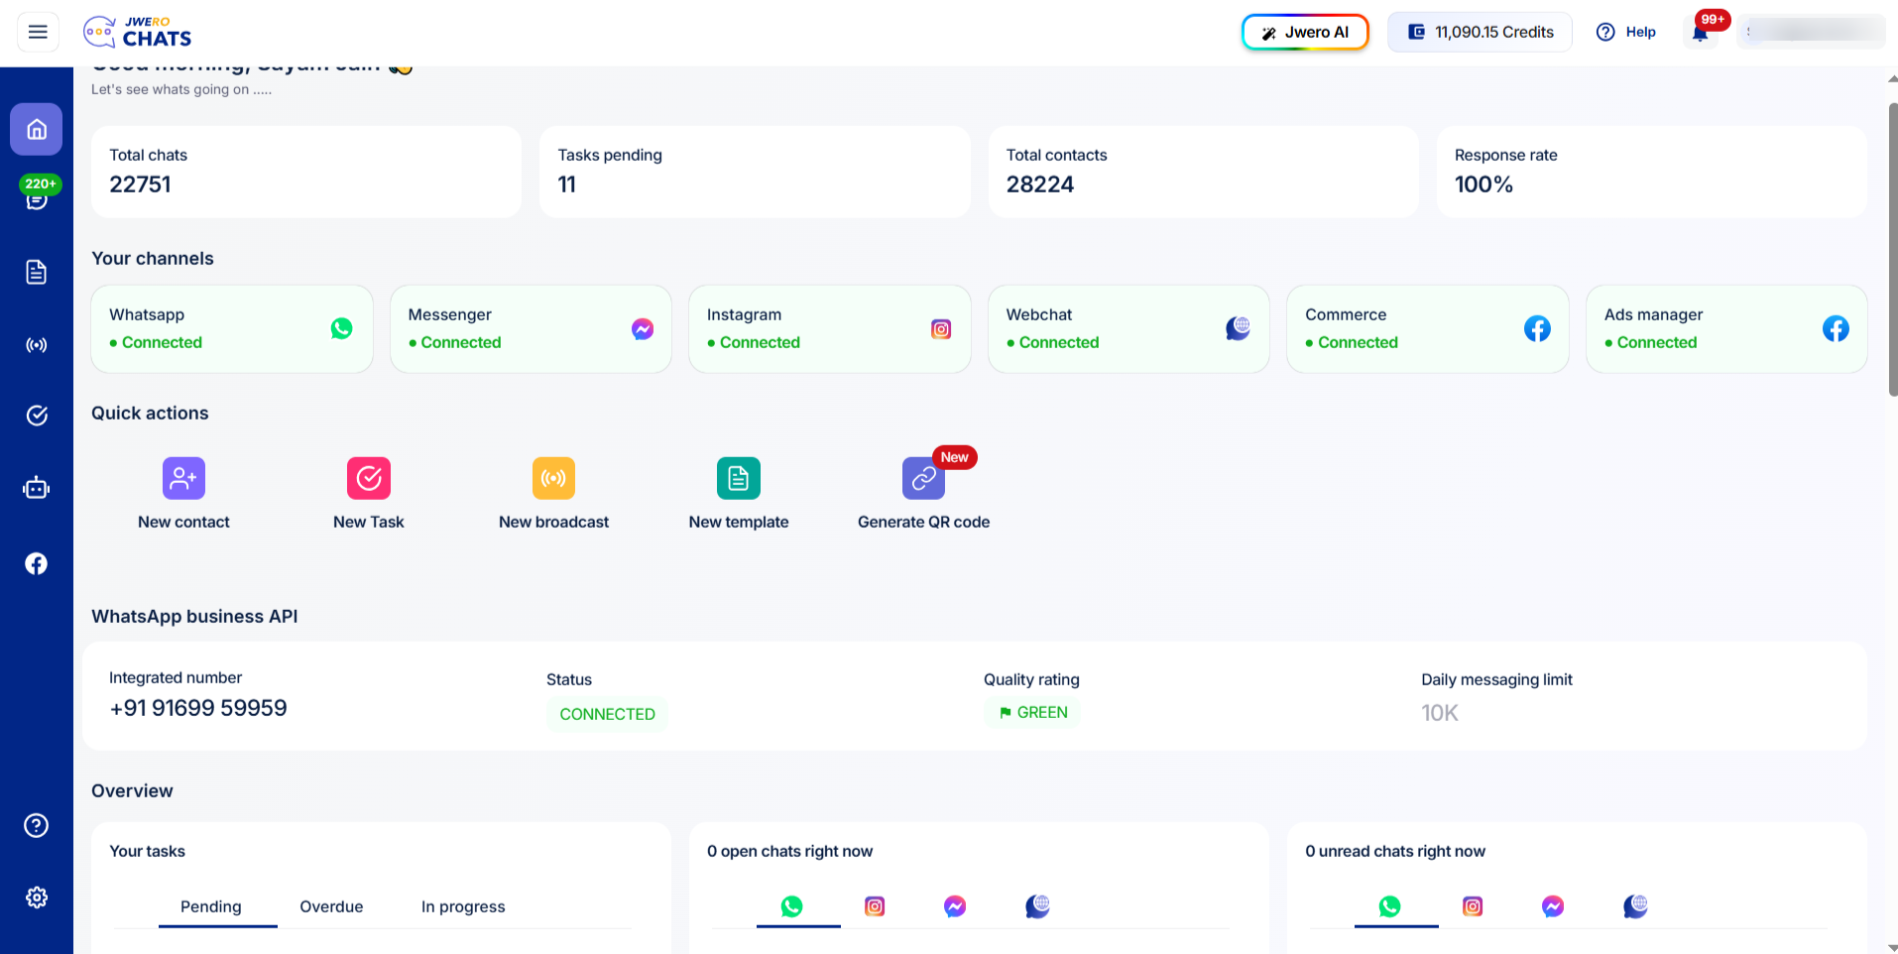Switch to the Overdue tasks tab
Screen dimensions: 1898x954
(x=331, y=906)
